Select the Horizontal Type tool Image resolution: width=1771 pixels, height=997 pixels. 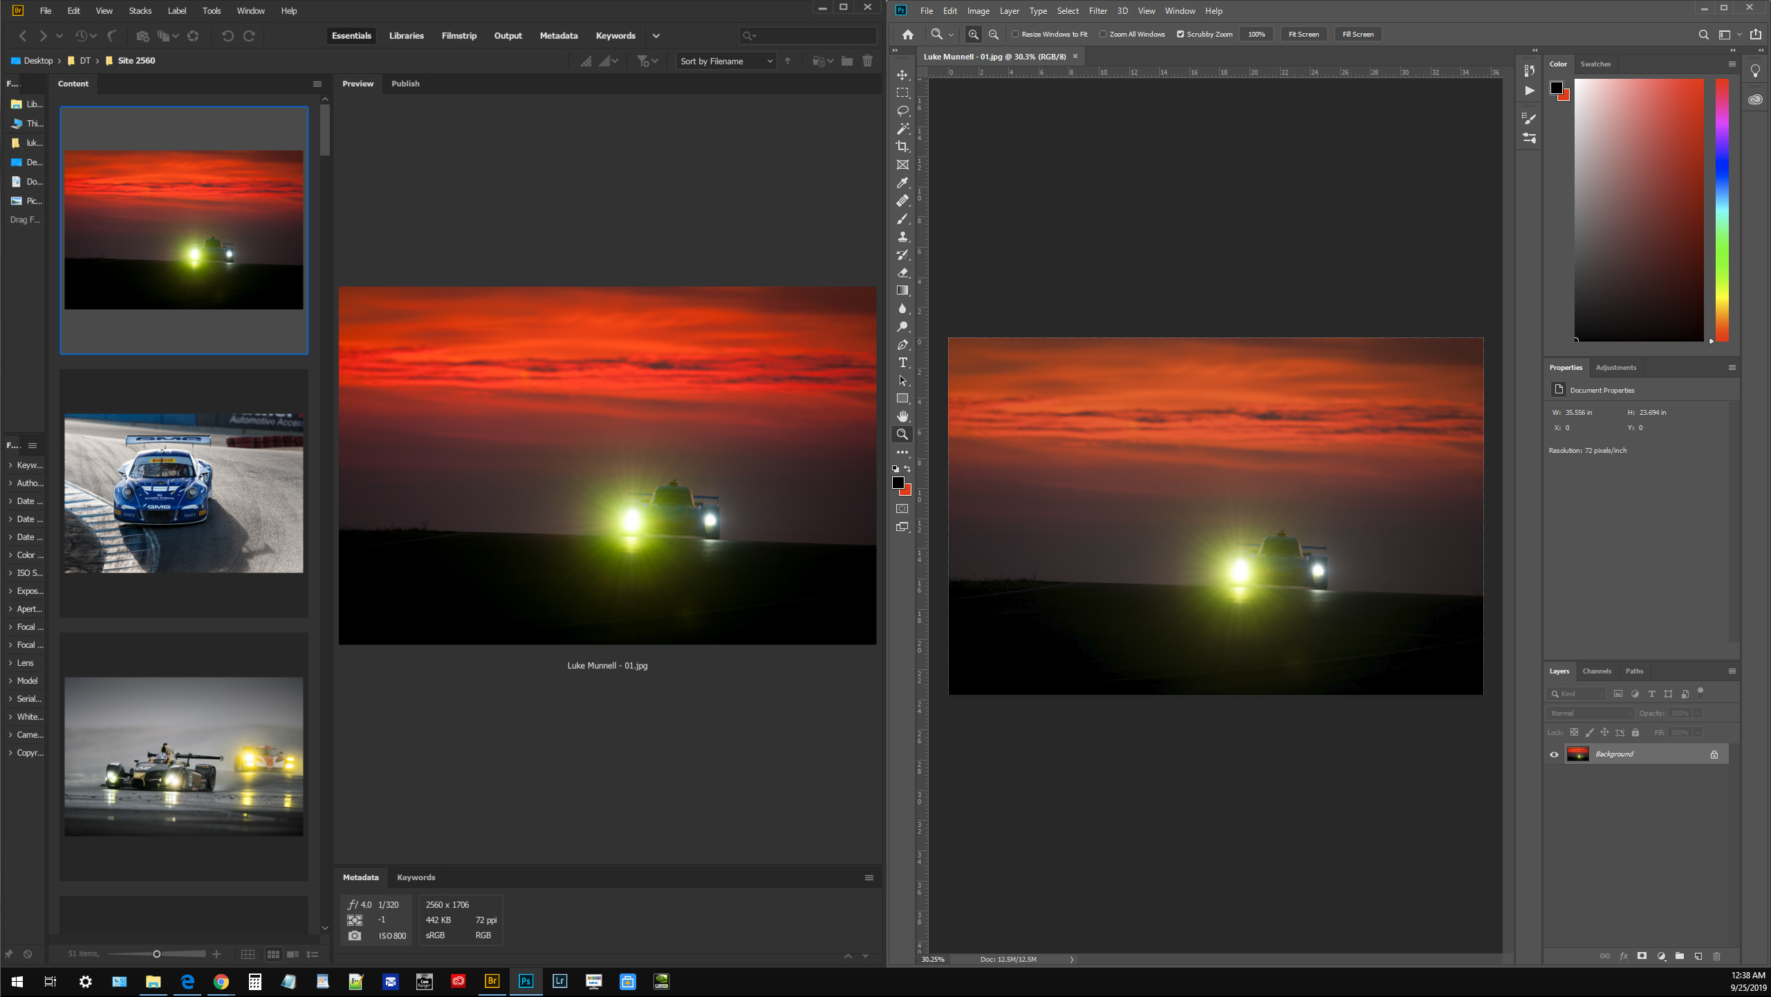tap(902, 363)
